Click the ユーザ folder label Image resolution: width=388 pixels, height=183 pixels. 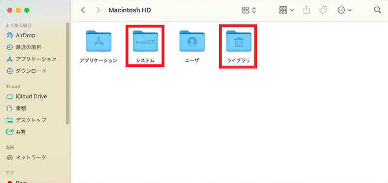(x=192, y=61)
